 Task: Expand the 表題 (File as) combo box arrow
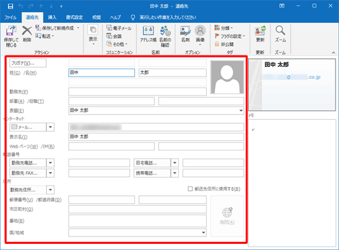point(241,110)
